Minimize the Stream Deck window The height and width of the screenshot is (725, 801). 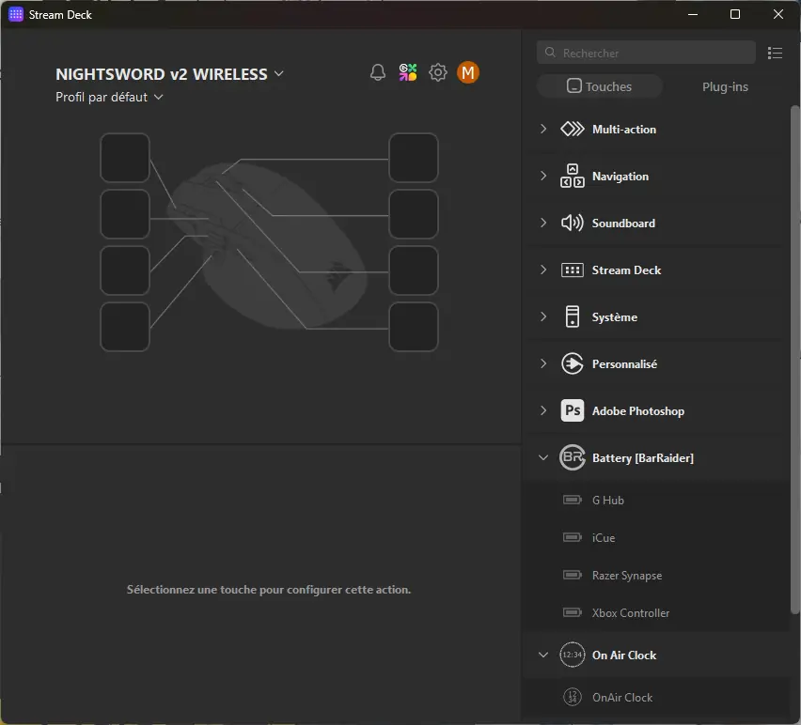pyautogui.click(x=693, y=14)
